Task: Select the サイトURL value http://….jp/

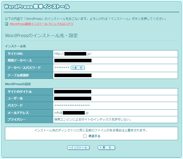Action: coord(73,54)
